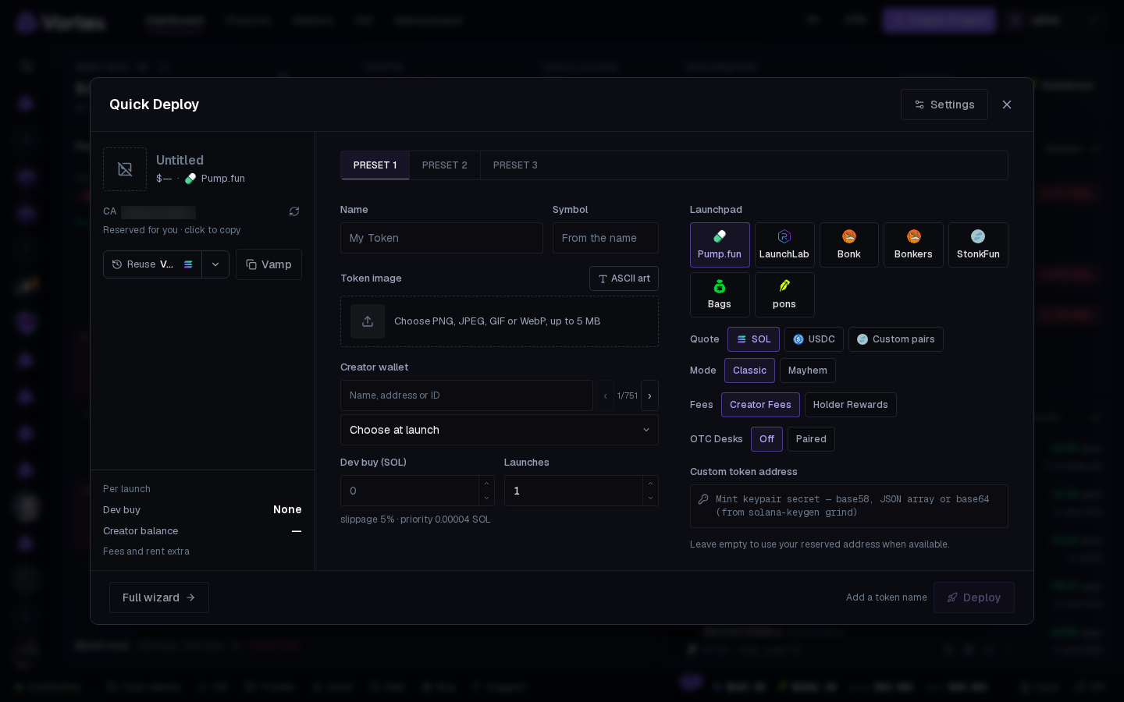Viewport: 1124px width, 702px height.
Task: Select the Pump.fun launchpad
Action: [720, 245]
